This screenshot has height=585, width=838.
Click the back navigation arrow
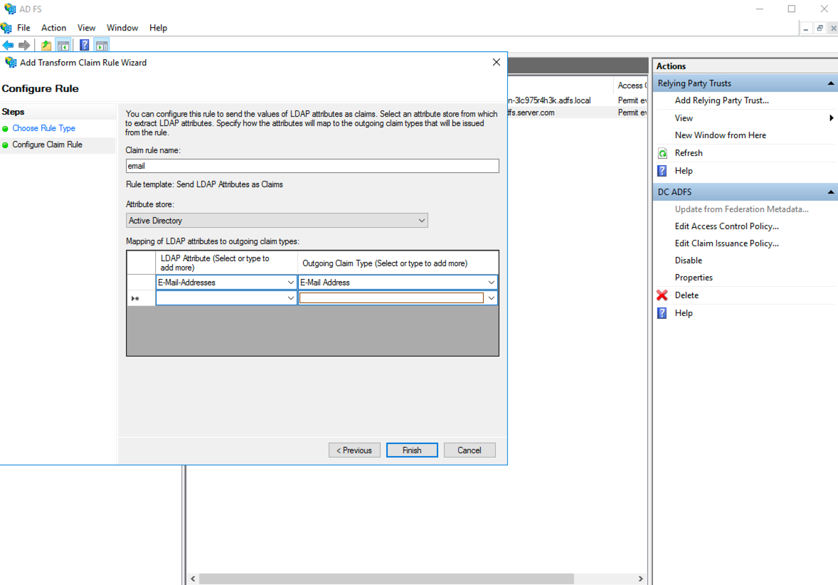point(9,45)
